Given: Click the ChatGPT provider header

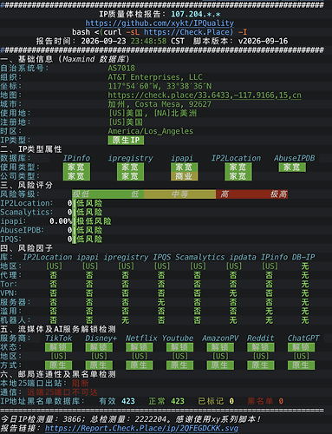Looking at the screenshot, I should coord(303,339).
